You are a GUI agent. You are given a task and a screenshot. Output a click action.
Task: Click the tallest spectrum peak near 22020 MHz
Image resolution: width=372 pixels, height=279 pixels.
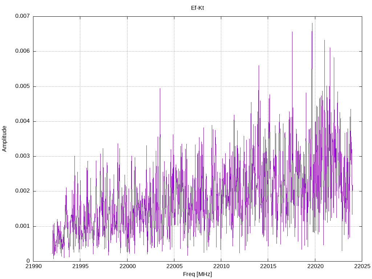tap(312, 24)
